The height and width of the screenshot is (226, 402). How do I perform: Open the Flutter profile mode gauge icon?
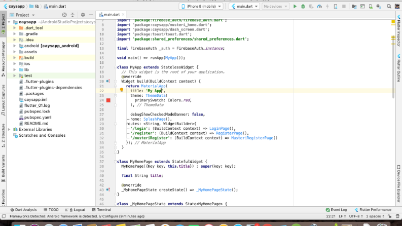coord(319,7)
